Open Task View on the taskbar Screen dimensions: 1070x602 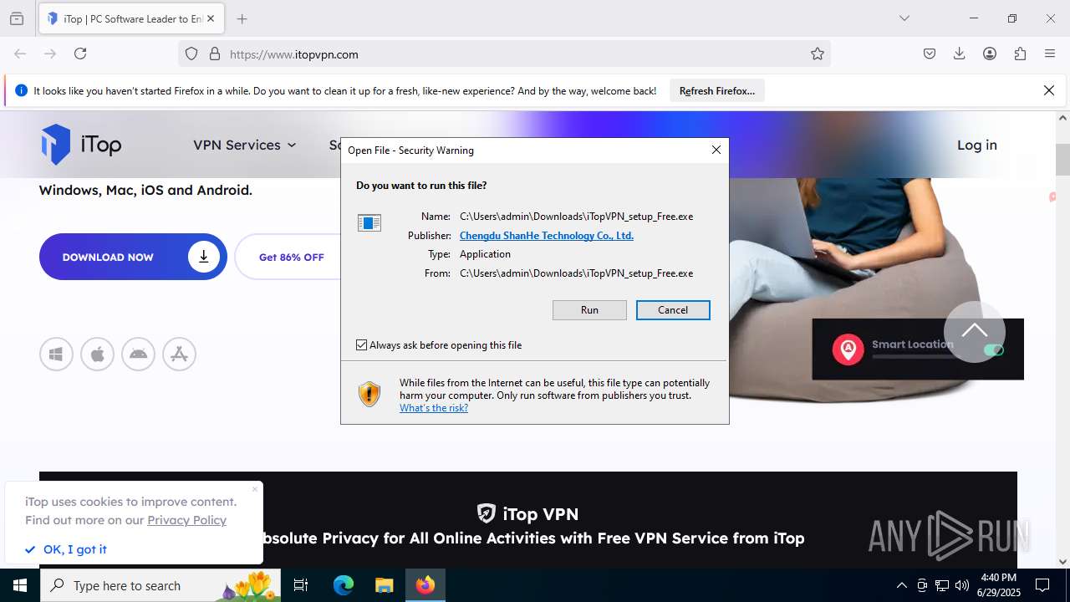point(301,585)
